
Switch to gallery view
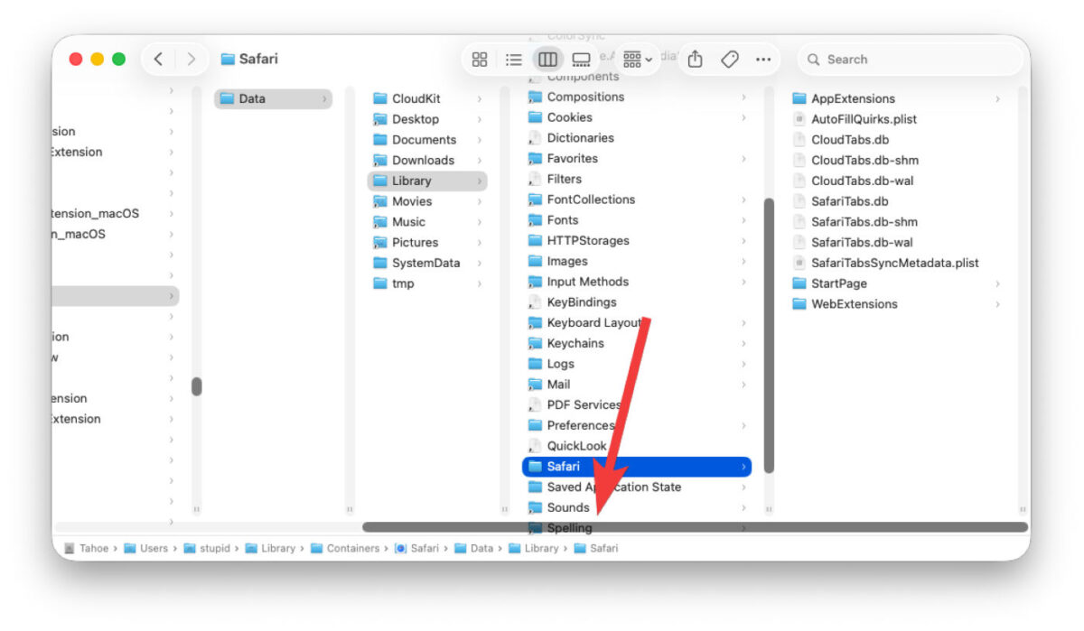click(581, 59)
